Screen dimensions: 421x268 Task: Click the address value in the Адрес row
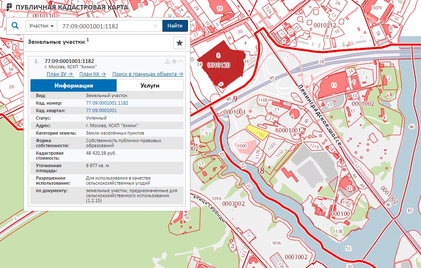[112, 125]
